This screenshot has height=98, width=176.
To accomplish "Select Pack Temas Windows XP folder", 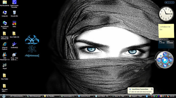I will point(5,35).
